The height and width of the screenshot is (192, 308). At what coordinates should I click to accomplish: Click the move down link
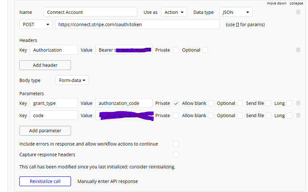[x=277, y=3]
